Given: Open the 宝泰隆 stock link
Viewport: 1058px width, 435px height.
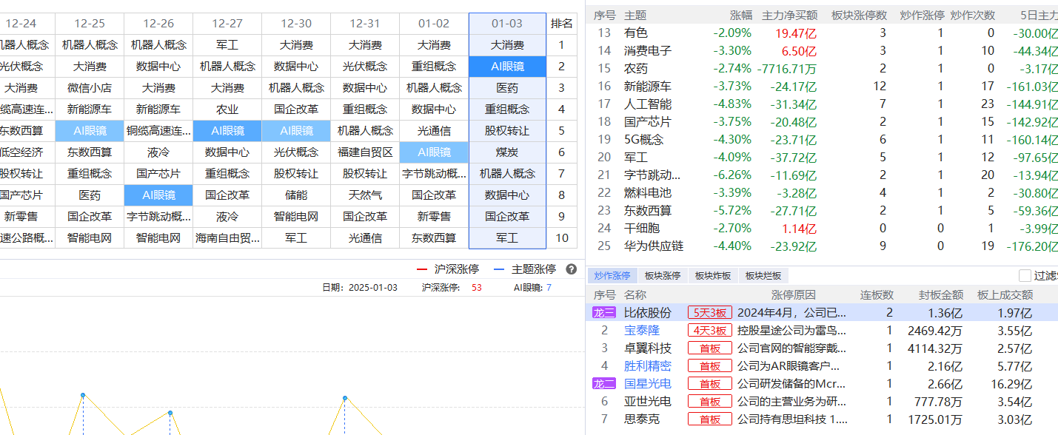Looking at the screenshot, I should click(642, 330).
